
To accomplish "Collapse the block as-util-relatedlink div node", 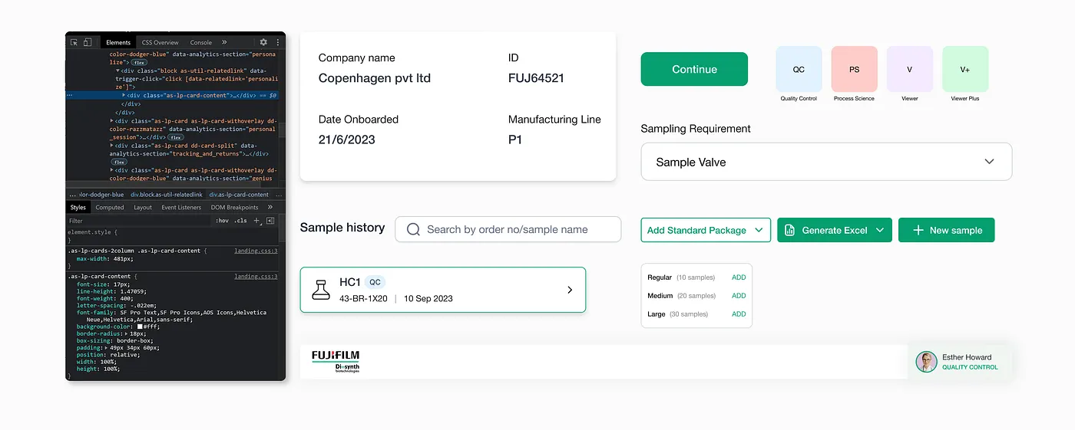I will (118, 71).
